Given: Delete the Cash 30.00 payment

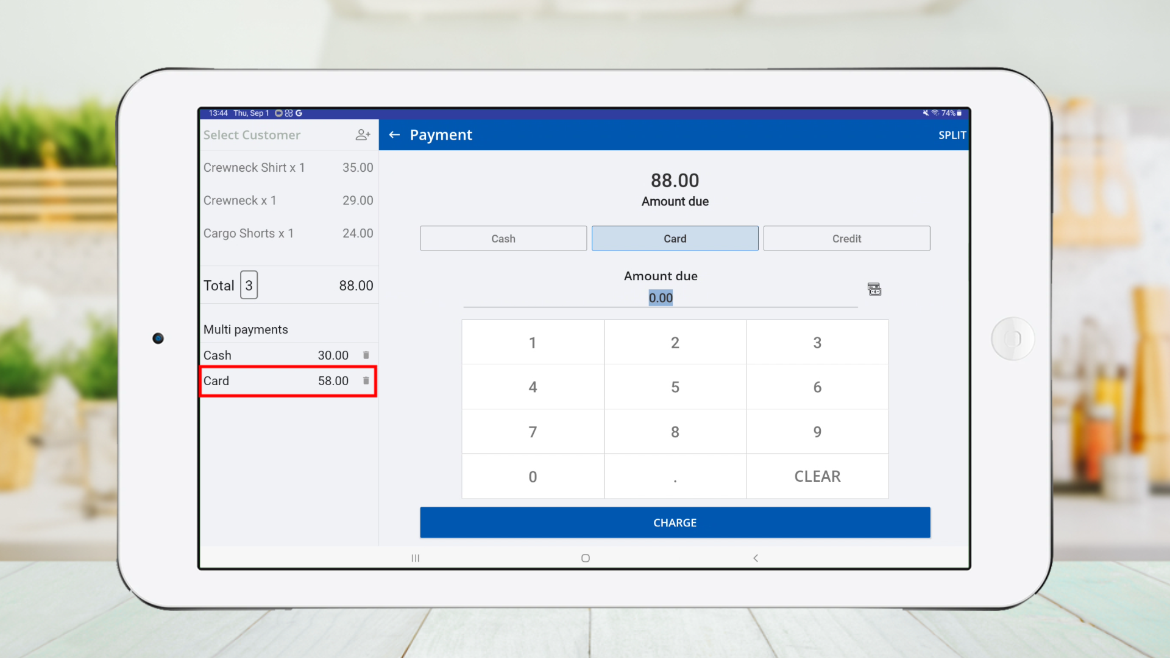Looking at the screenshot, I should point(366,355).
